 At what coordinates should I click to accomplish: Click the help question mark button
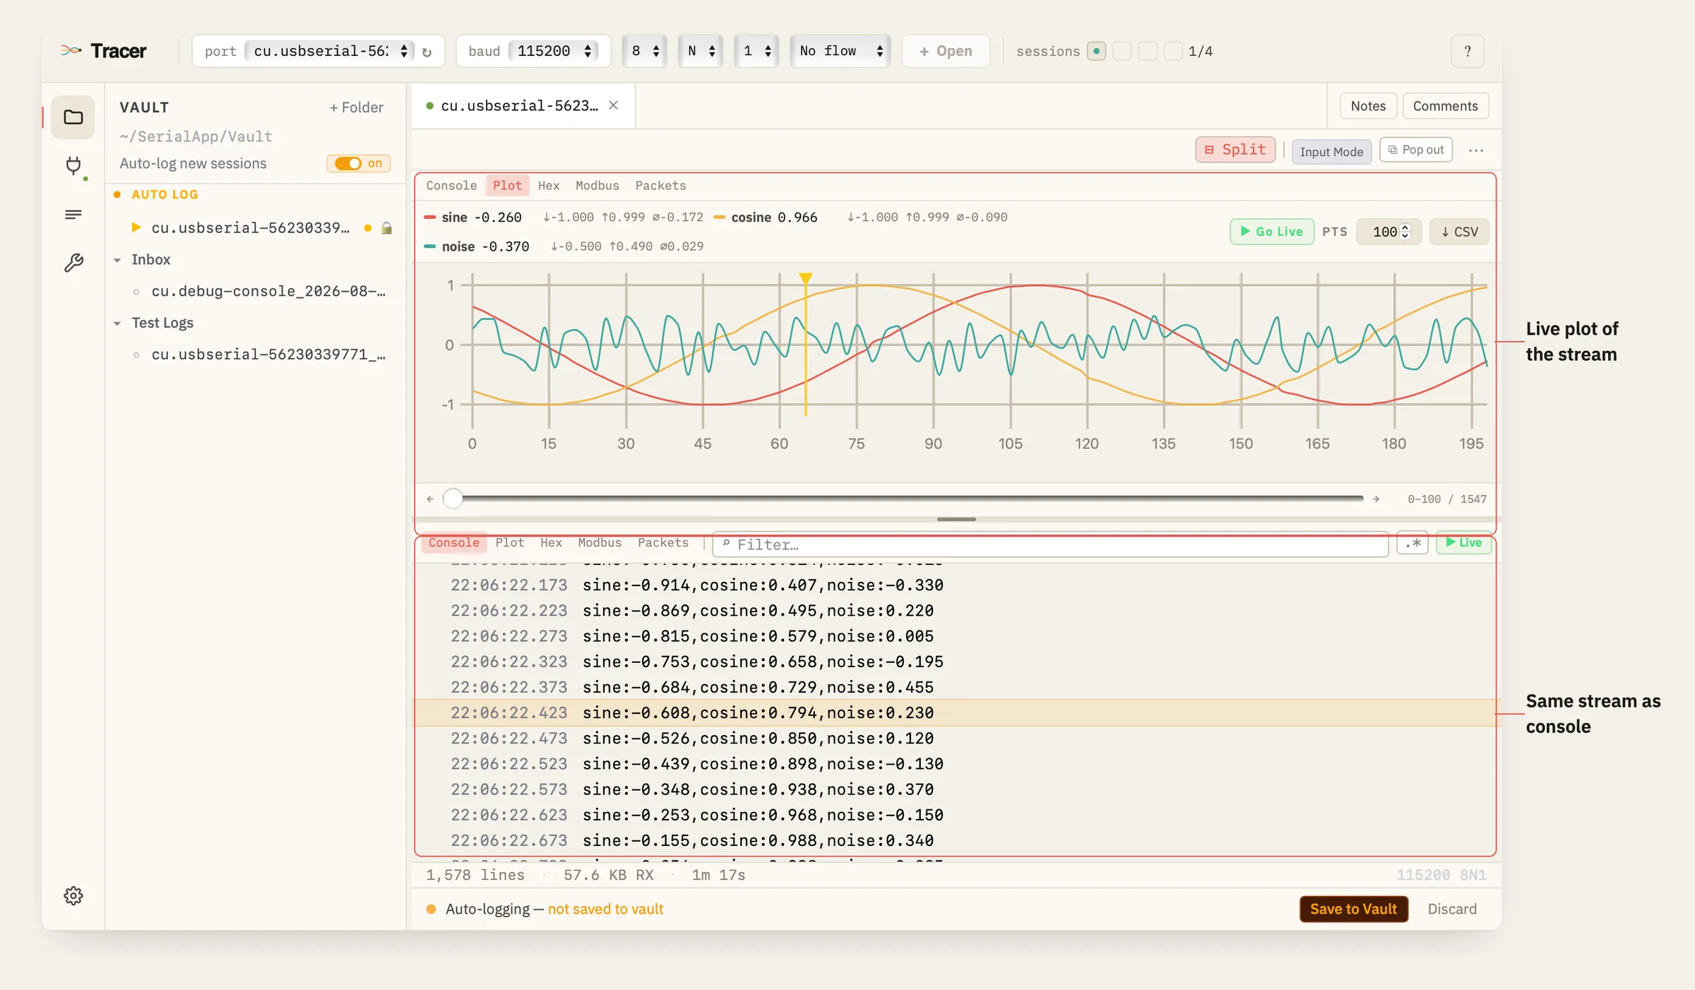point(1468,51)
